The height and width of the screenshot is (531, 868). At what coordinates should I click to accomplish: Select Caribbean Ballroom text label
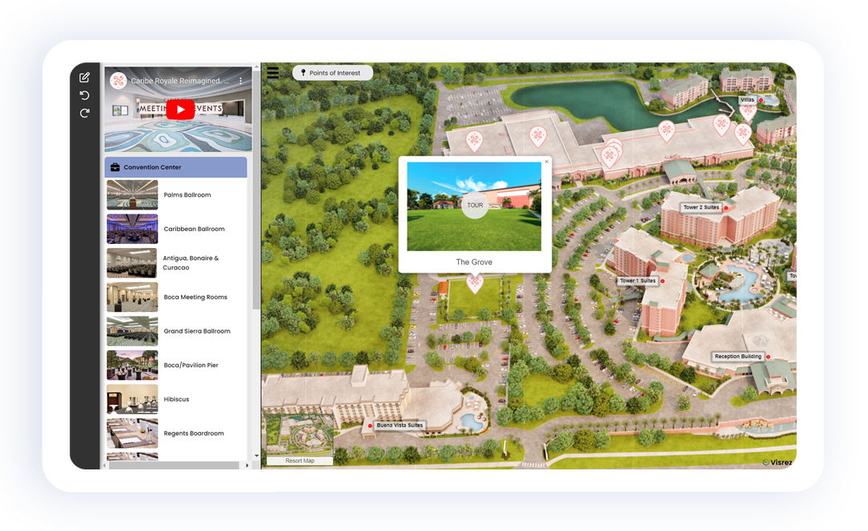click(195, 229)
